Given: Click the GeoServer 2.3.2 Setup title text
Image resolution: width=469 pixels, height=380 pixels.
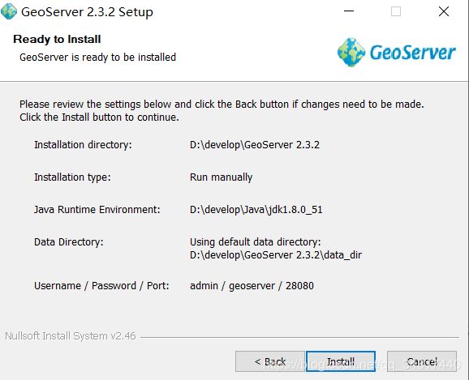Looking at the screenshot, I should point(87,12).
